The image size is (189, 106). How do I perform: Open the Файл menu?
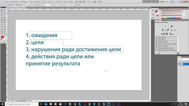(x=6, y=2)
